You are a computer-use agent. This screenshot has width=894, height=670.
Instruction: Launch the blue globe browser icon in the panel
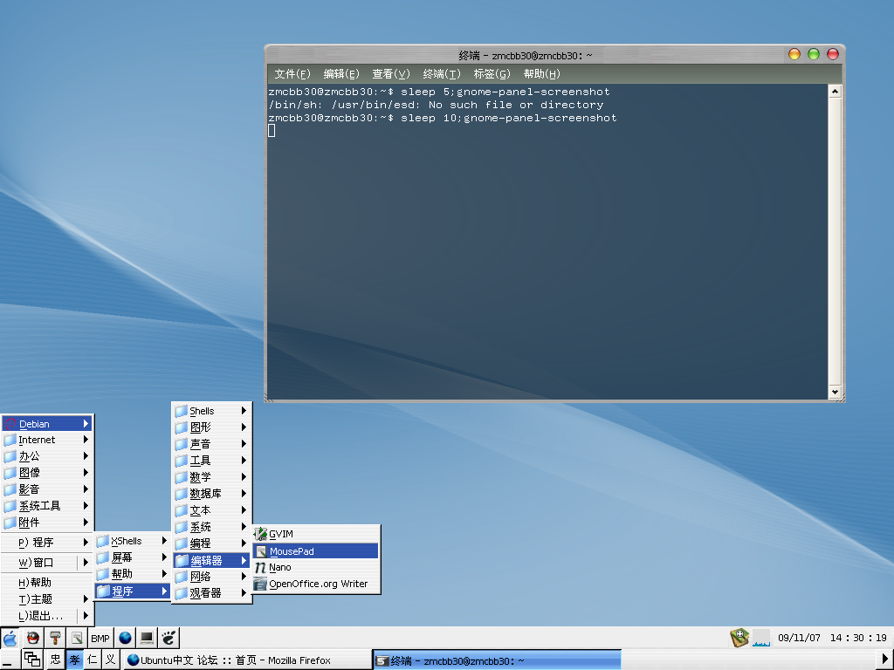point(125,638)
